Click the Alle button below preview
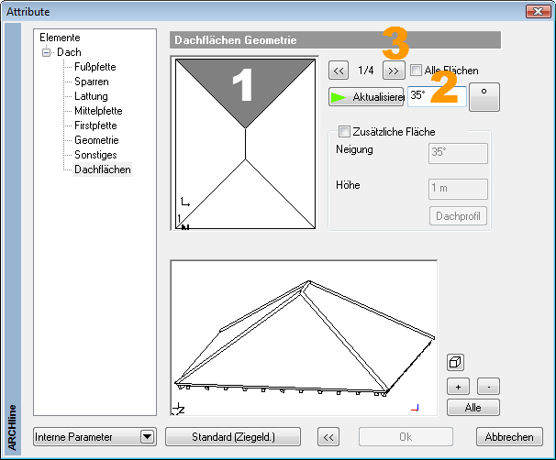556x460 pixels. coord(473,407)
